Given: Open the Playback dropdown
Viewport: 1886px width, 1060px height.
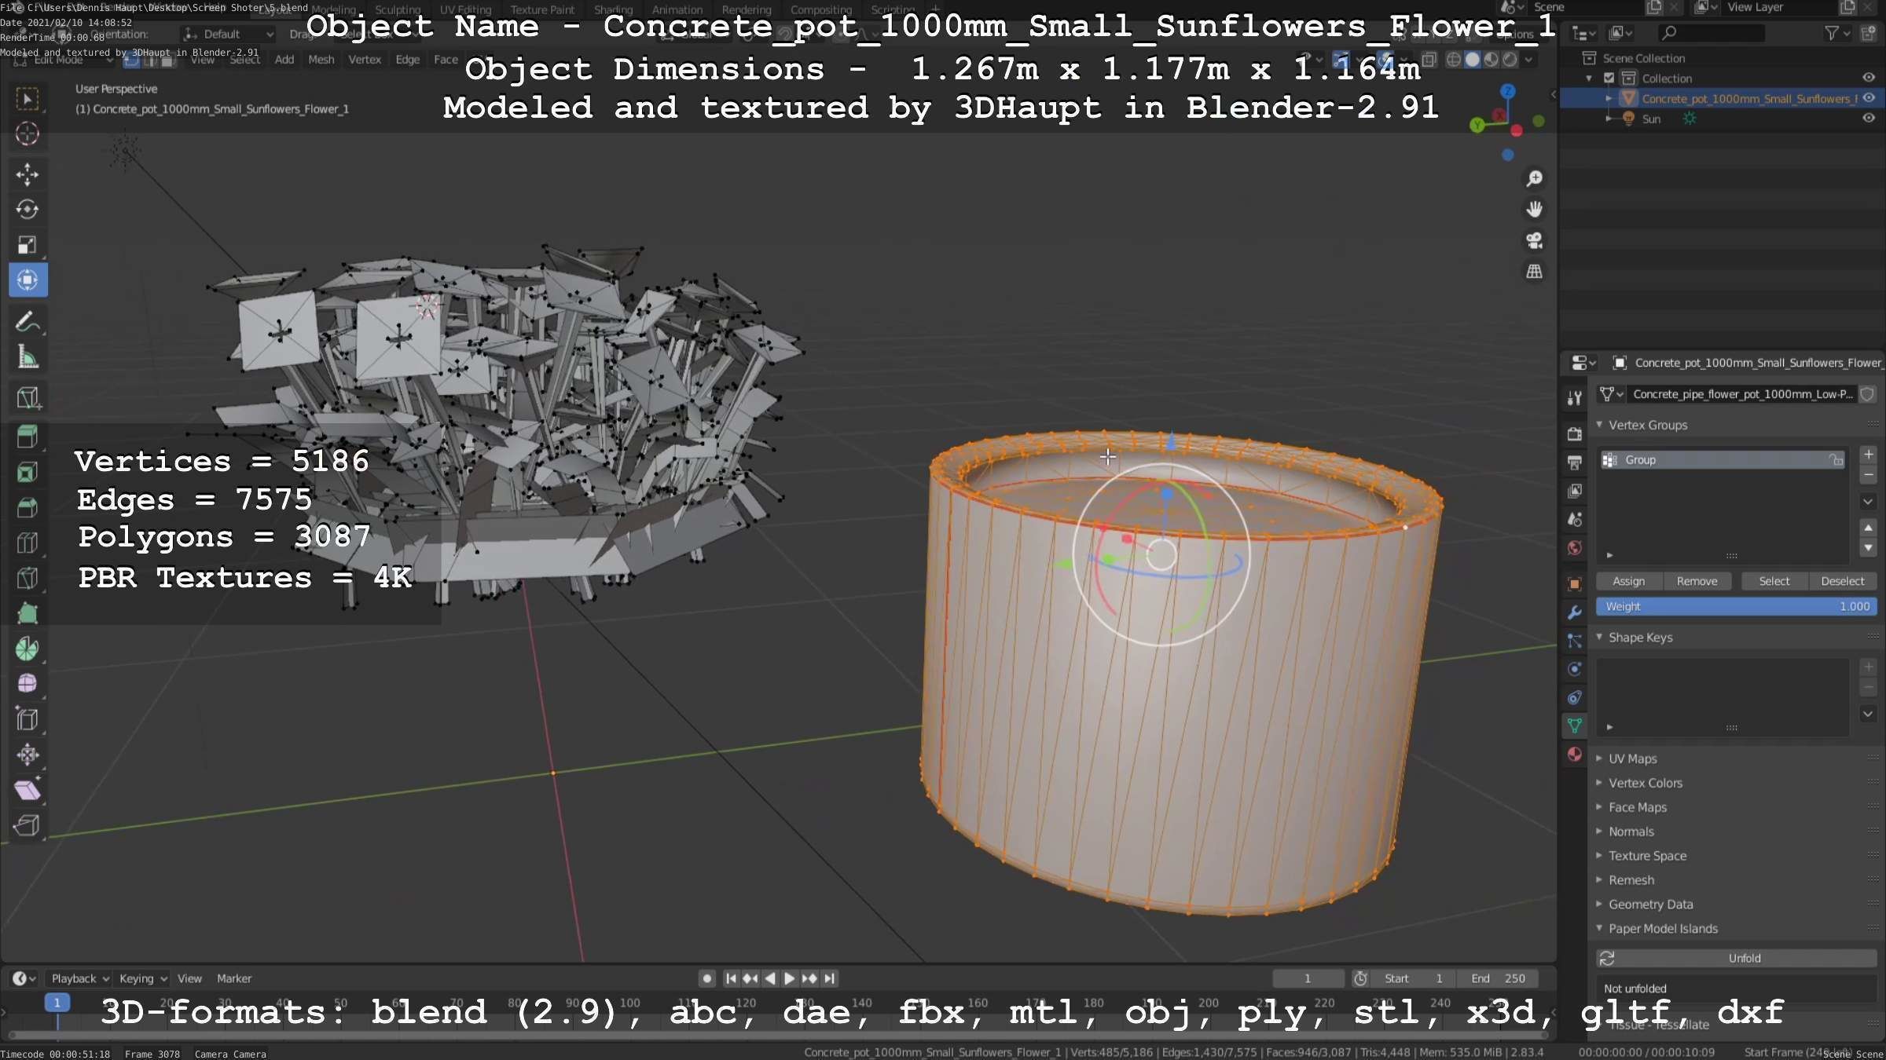Looking at the screenshot, I should tap(80, 978).
